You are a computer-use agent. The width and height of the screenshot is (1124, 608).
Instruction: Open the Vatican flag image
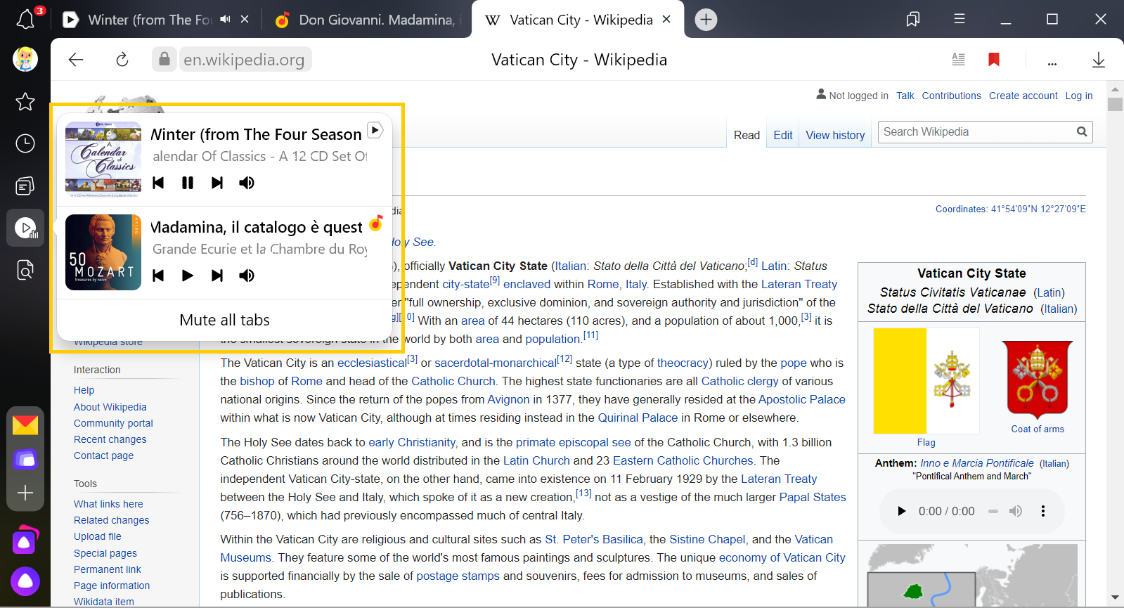coord(926,381)
